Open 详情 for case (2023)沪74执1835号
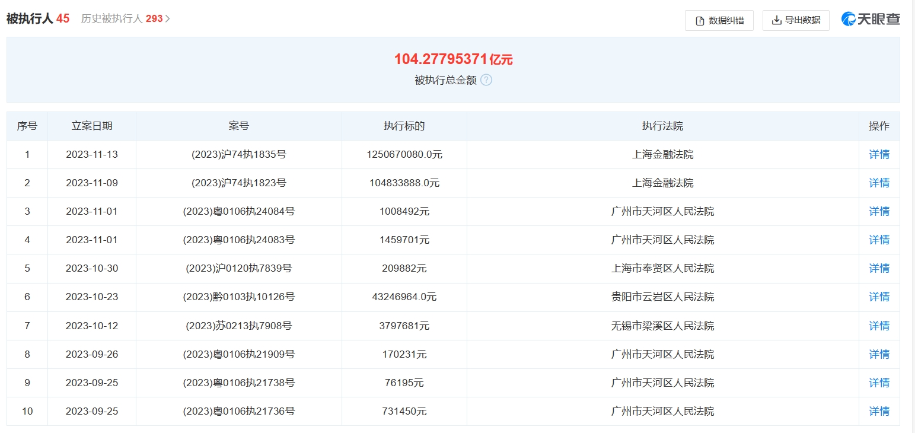 click(x=879, y=154)
